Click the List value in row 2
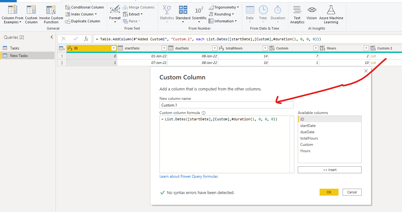This screenshot has width=402, height=212. coord(373,63)
